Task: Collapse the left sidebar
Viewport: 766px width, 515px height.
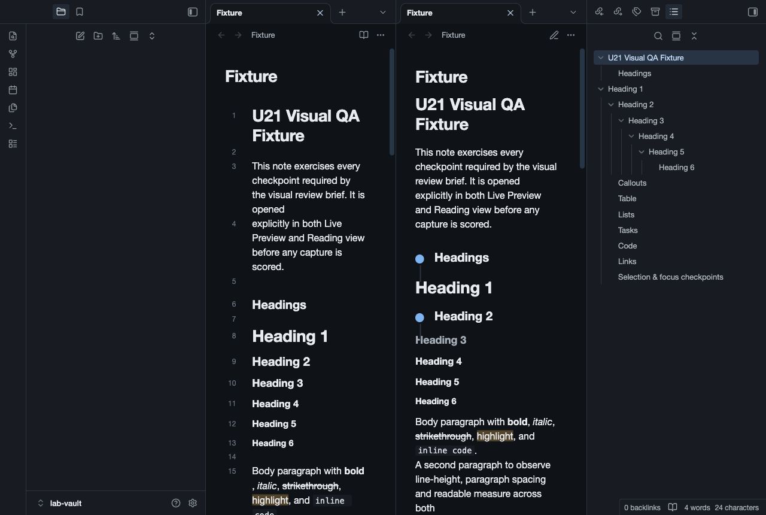Action: pos(193,12)
